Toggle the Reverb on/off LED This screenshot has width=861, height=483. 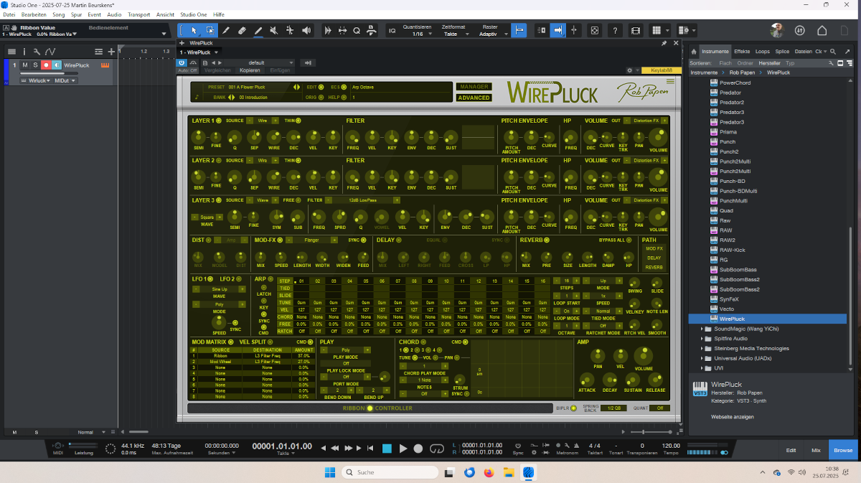click(547, 240)
